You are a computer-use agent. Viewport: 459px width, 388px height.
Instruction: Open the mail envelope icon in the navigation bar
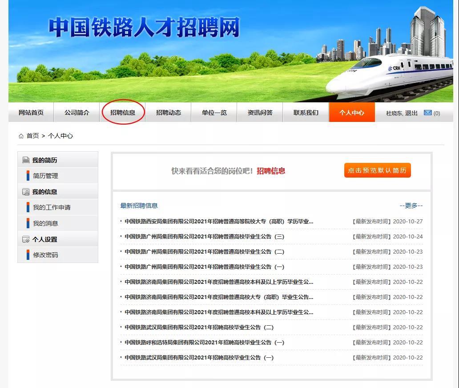[428, 113]
